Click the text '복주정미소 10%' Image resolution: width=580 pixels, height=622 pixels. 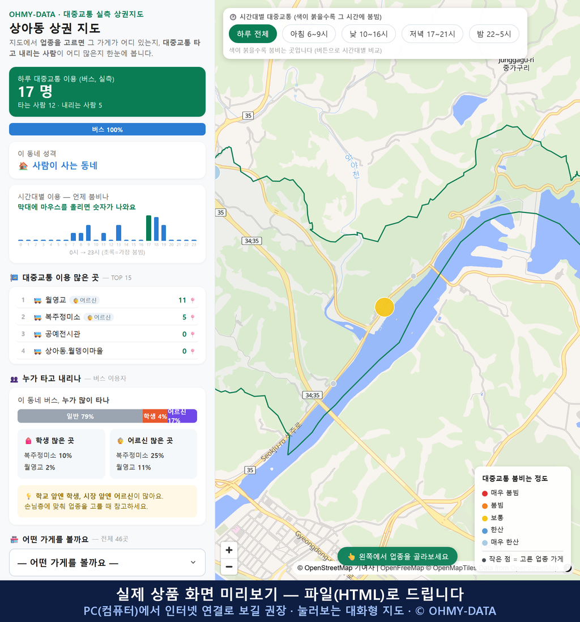pos(48,455)
